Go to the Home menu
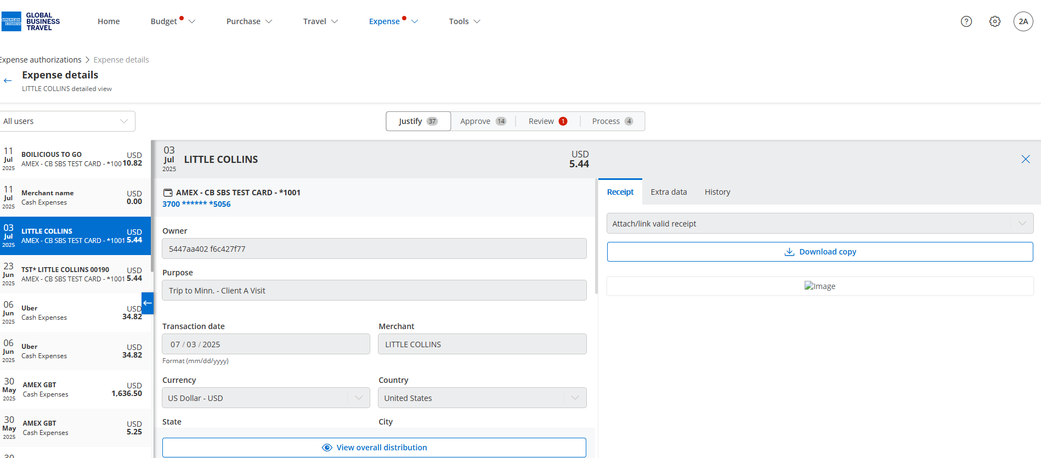This screenshot has height=458, width=1041. pos(109,21)
